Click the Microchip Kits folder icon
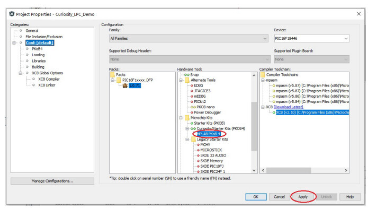Image resolution: width=368 pixels, height=209 pixels. [x=187, y=118]
